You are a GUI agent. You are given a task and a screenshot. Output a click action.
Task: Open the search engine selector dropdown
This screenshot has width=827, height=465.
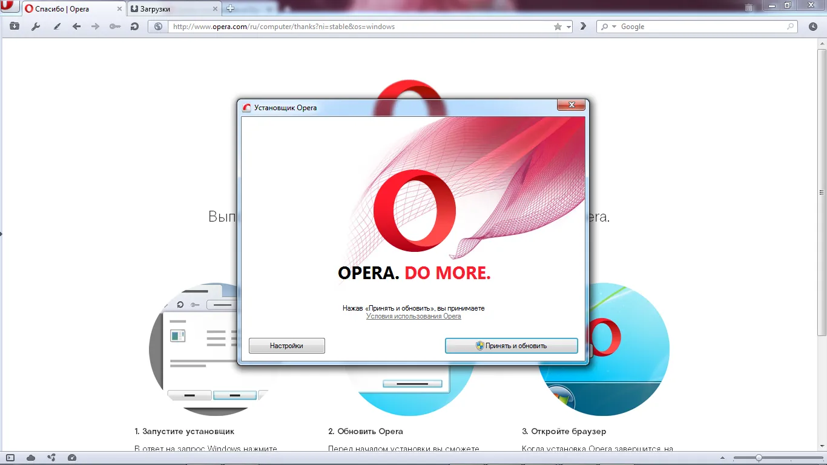pos(607,27)
